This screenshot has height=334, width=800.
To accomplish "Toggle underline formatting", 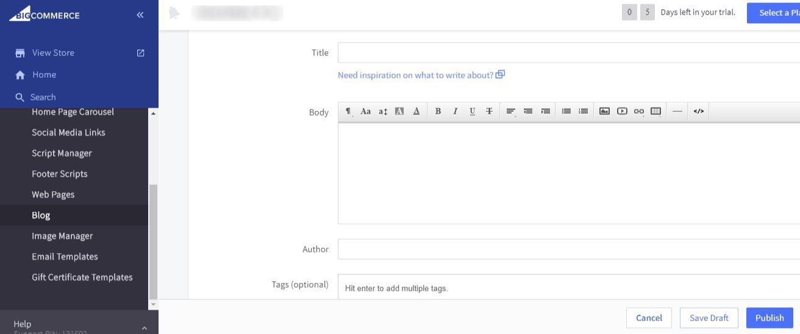I will coord(472,111).
